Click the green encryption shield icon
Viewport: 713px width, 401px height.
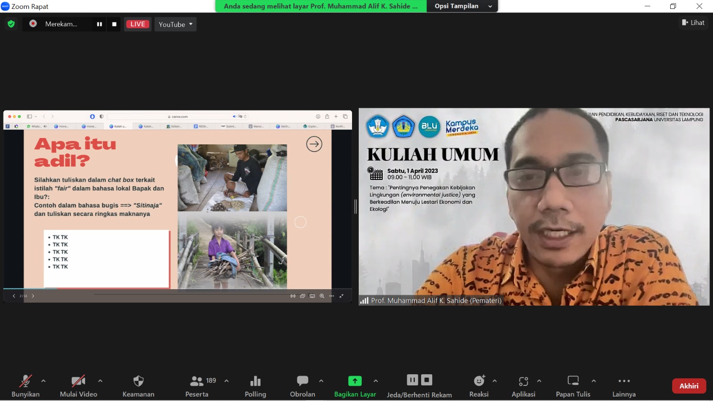click(11, 24)
